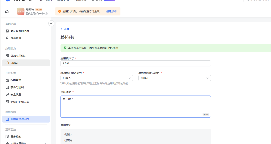
Task: Click the 应用版本号 input field
Action: (x=135, y=63)
